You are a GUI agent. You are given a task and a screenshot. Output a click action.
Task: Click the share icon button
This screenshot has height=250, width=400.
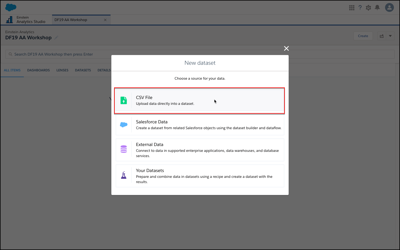coord(382,36)
